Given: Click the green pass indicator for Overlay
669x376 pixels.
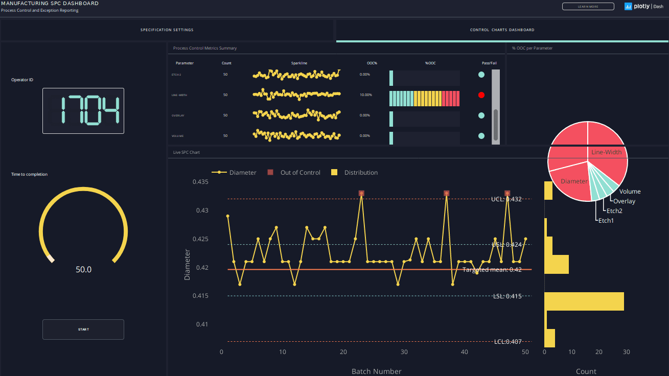Looking at the screenshot, I should 481,115.
